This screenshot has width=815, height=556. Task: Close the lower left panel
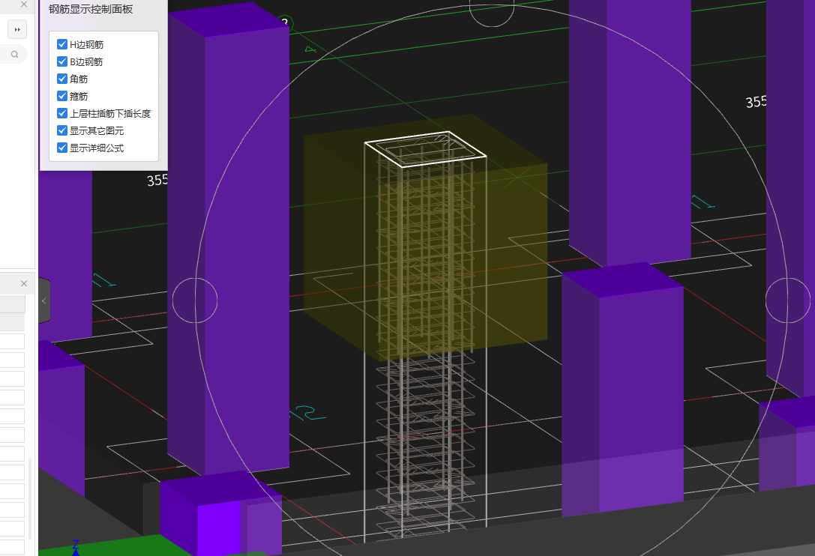[23, 283]
